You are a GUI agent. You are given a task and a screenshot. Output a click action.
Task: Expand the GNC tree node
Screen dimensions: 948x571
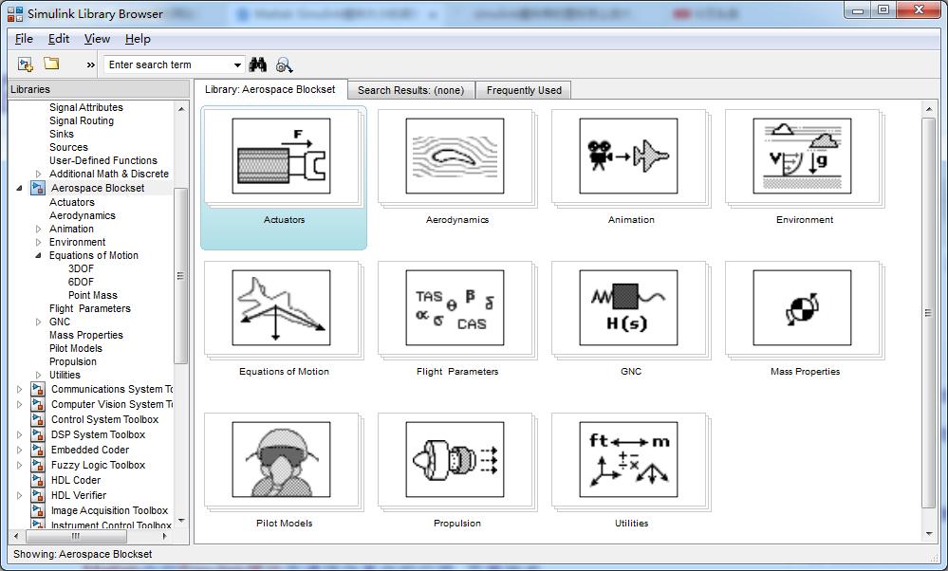tap(39, 322)
